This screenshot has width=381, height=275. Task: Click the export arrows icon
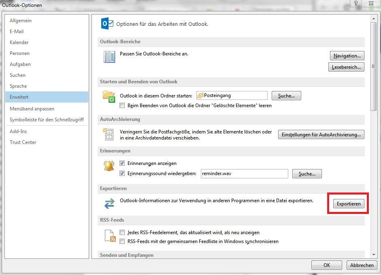click(109, 203)
